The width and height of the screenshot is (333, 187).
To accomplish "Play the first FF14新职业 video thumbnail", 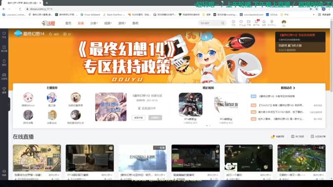I will click(191, 105).
